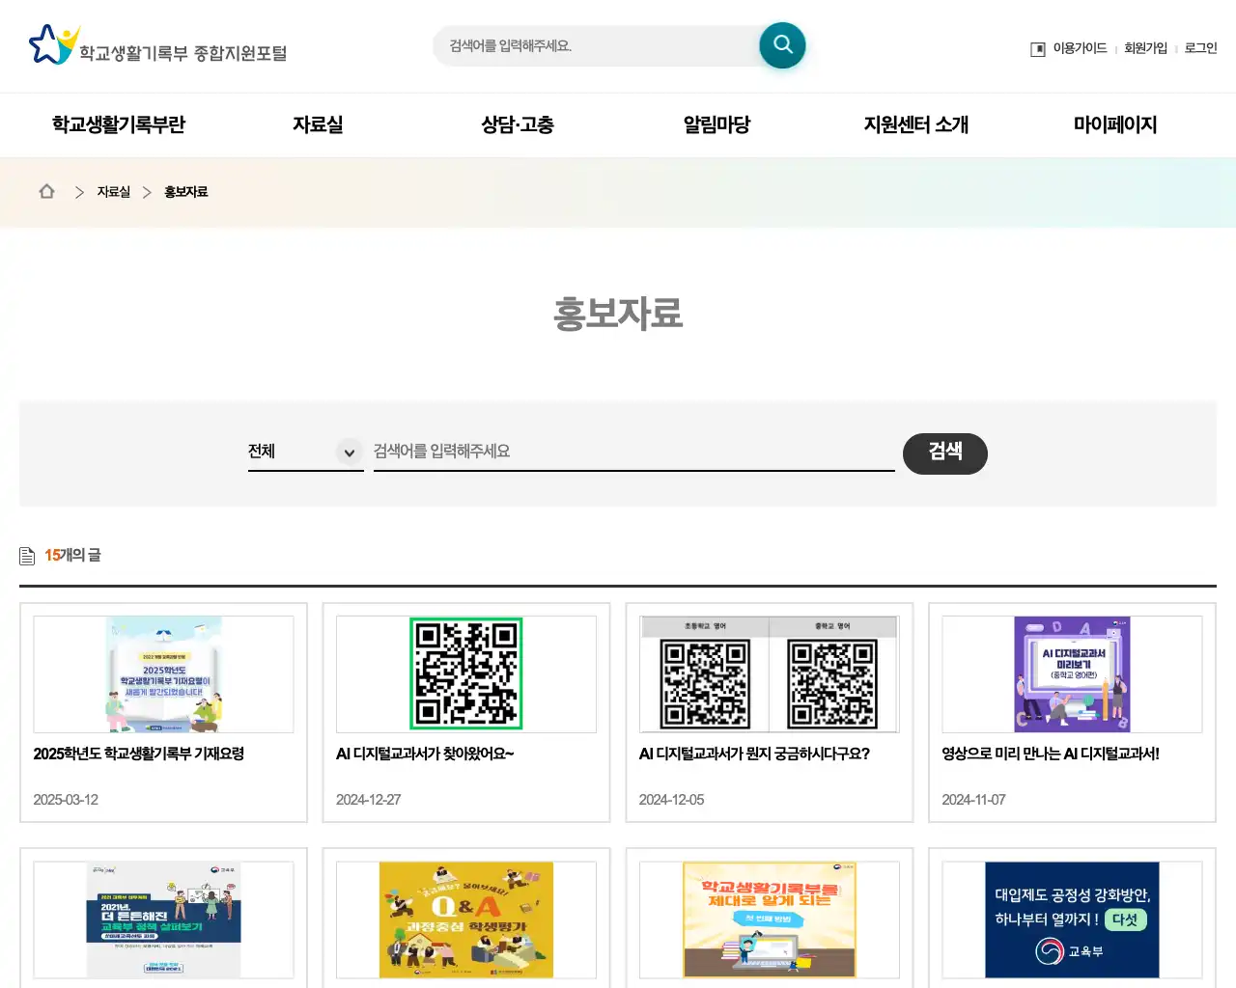The image size is (1236, 988).
Task: Open green QR code thumbnail for AI 디지털교과서가 찾아왔어요
Action: pyautogui.click(x=466, y=674)
